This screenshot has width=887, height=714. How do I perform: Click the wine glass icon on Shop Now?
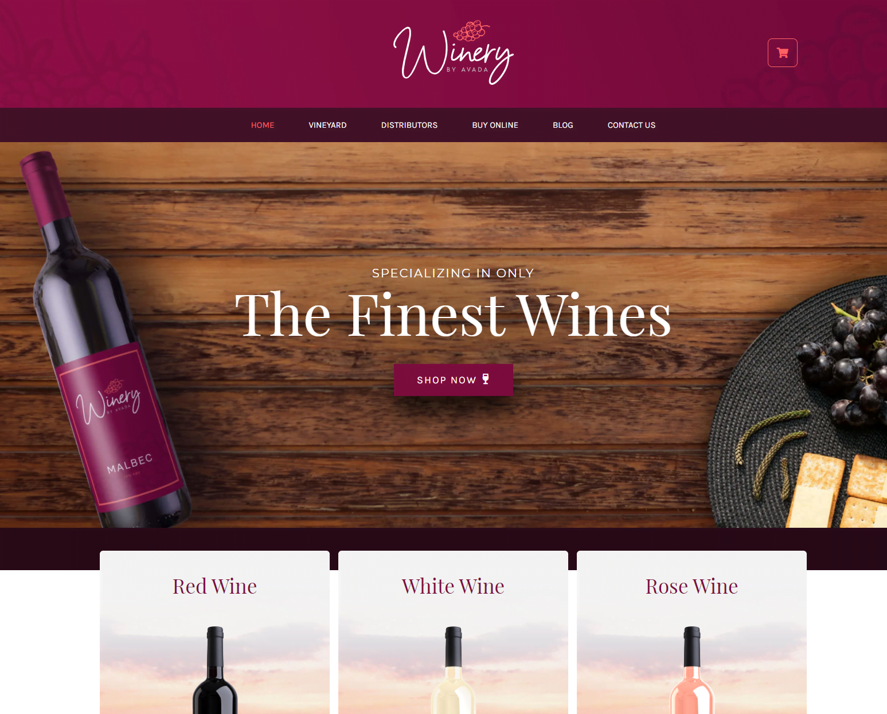click(x=486, y=379)
